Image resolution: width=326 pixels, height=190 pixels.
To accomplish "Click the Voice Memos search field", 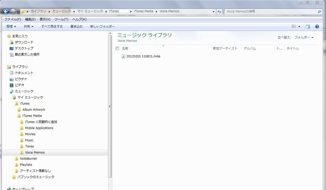I will [271, 11].
